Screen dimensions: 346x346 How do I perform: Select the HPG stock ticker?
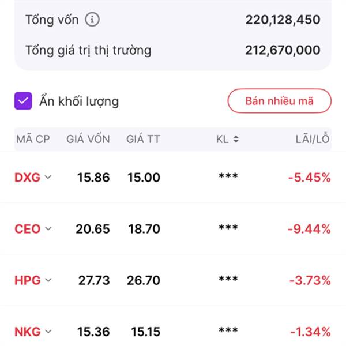pos(27,280)
